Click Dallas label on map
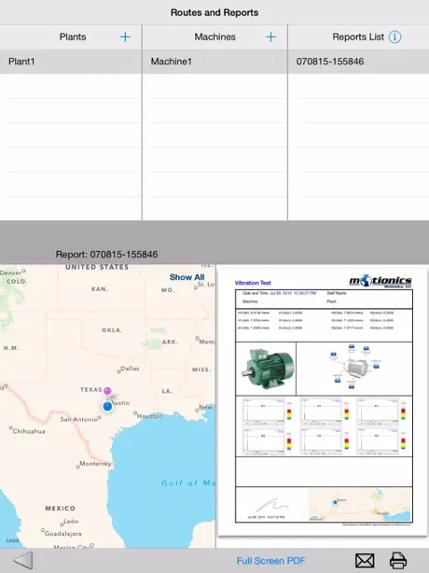This screenshot has height=573, width=429. (x=130, y=369)
